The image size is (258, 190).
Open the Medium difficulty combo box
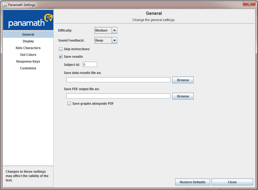coord(106,30)
